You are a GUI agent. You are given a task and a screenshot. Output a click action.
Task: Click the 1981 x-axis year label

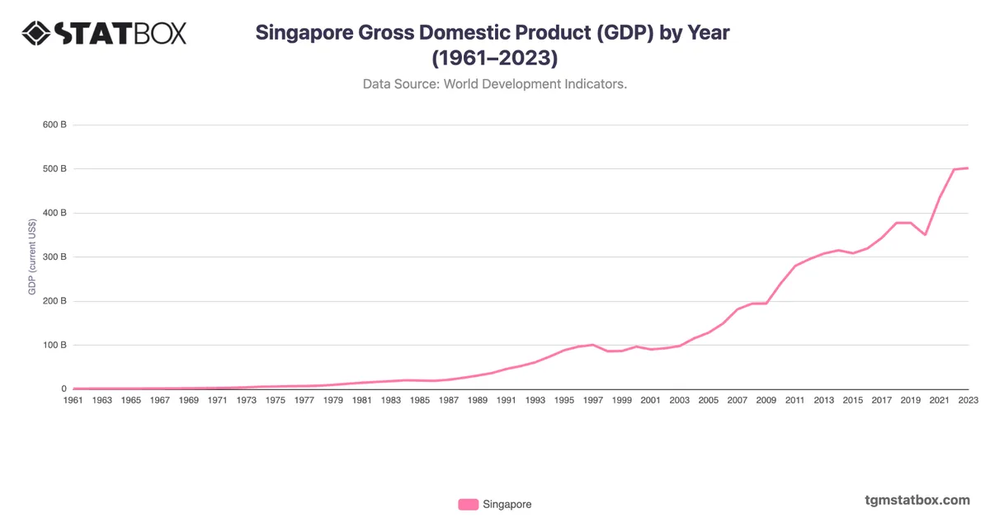(x=362, y=400)
